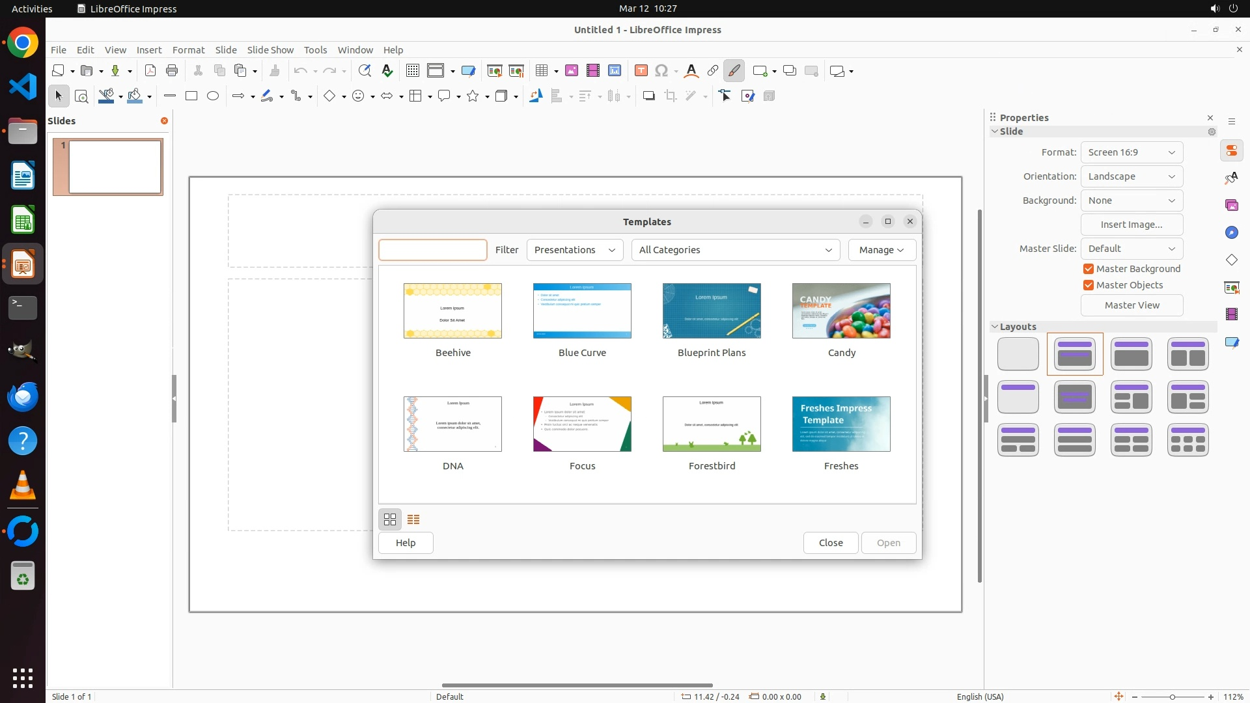The width and height of the screenshot is (1250, 703).
Task: Open the sidebar Gallery panel
Action: click(x=1231, y=206)
